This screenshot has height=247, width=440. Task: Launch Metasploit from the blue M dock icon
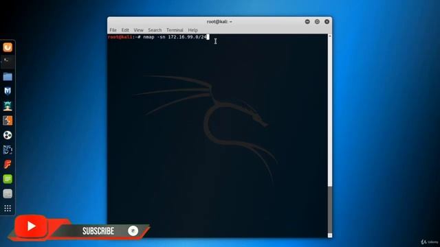tap(8, 91)
